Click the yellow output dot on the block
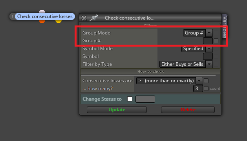The image size is (247, 141). tap(59, 22)
